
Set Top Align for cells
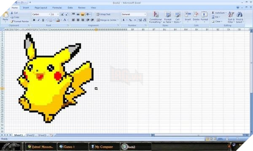point(73,14)
